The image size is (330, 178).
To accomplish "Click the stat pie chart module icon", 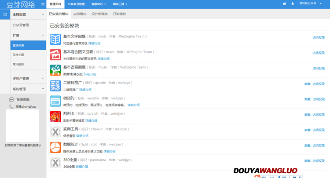I will 55,147.
